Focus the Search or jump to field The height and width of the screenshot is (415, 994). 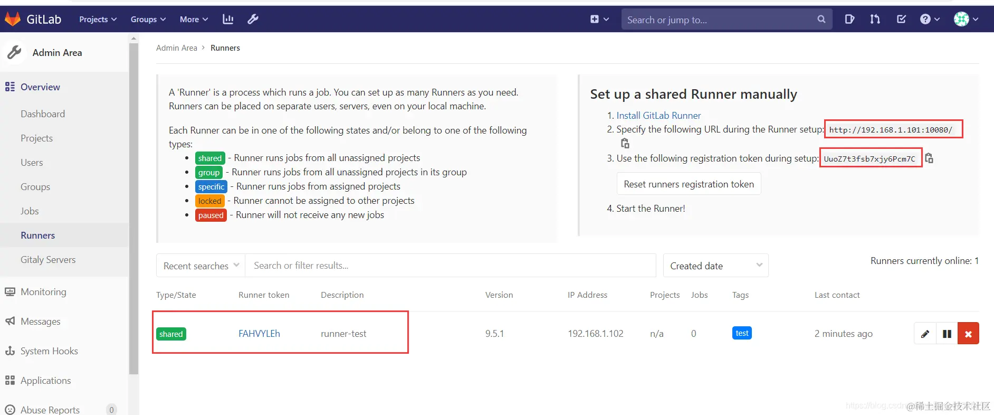719,20
